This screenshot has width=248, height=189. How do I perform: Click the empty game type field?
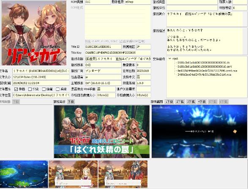click(192, 2)
